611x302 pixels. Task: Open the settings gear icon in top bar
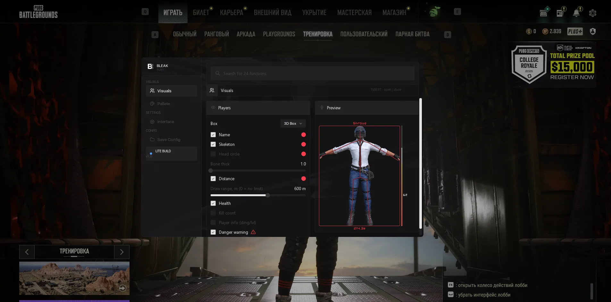point(592,13)
